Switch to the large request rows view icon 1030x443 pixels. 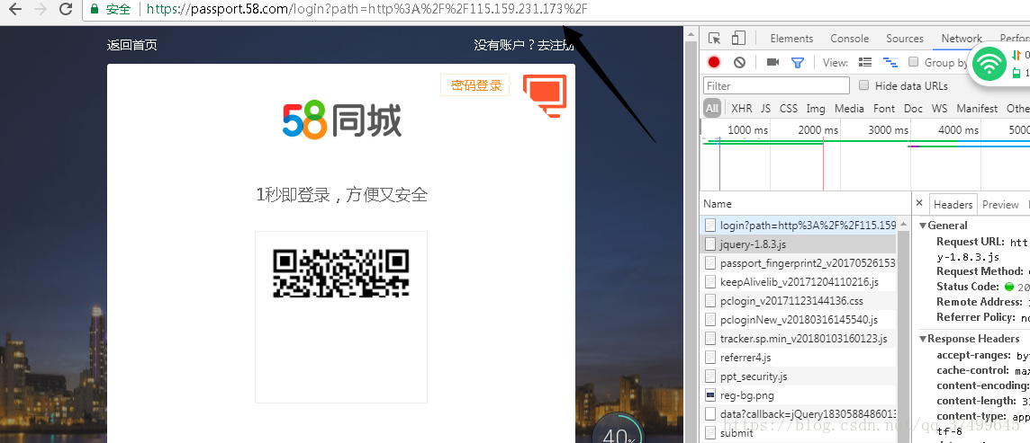(865, 62)
